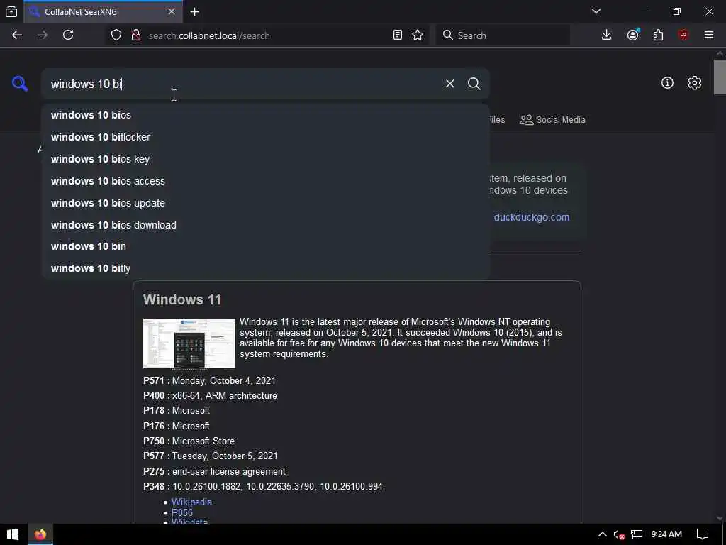This screenshot has width=726, height=545.
Task: Clear the search query with X
Action: (x=449, y=84)
